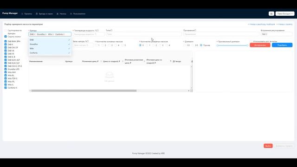Uncheck the last Conforto series checkbox
Image resolution: width=297 pixels, height=167 pixels.
click(6, 88)
